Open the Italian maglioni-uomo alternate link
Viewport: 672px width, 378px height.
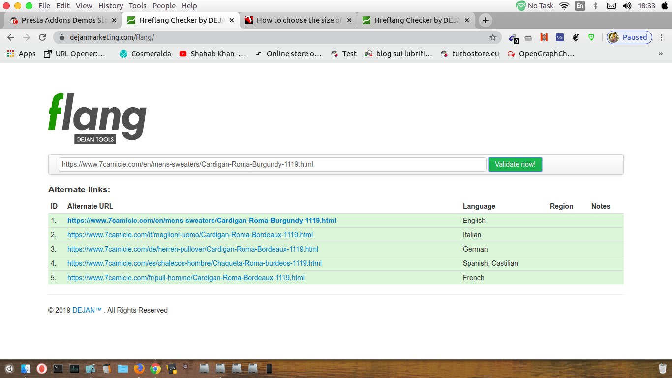point(190,235)
